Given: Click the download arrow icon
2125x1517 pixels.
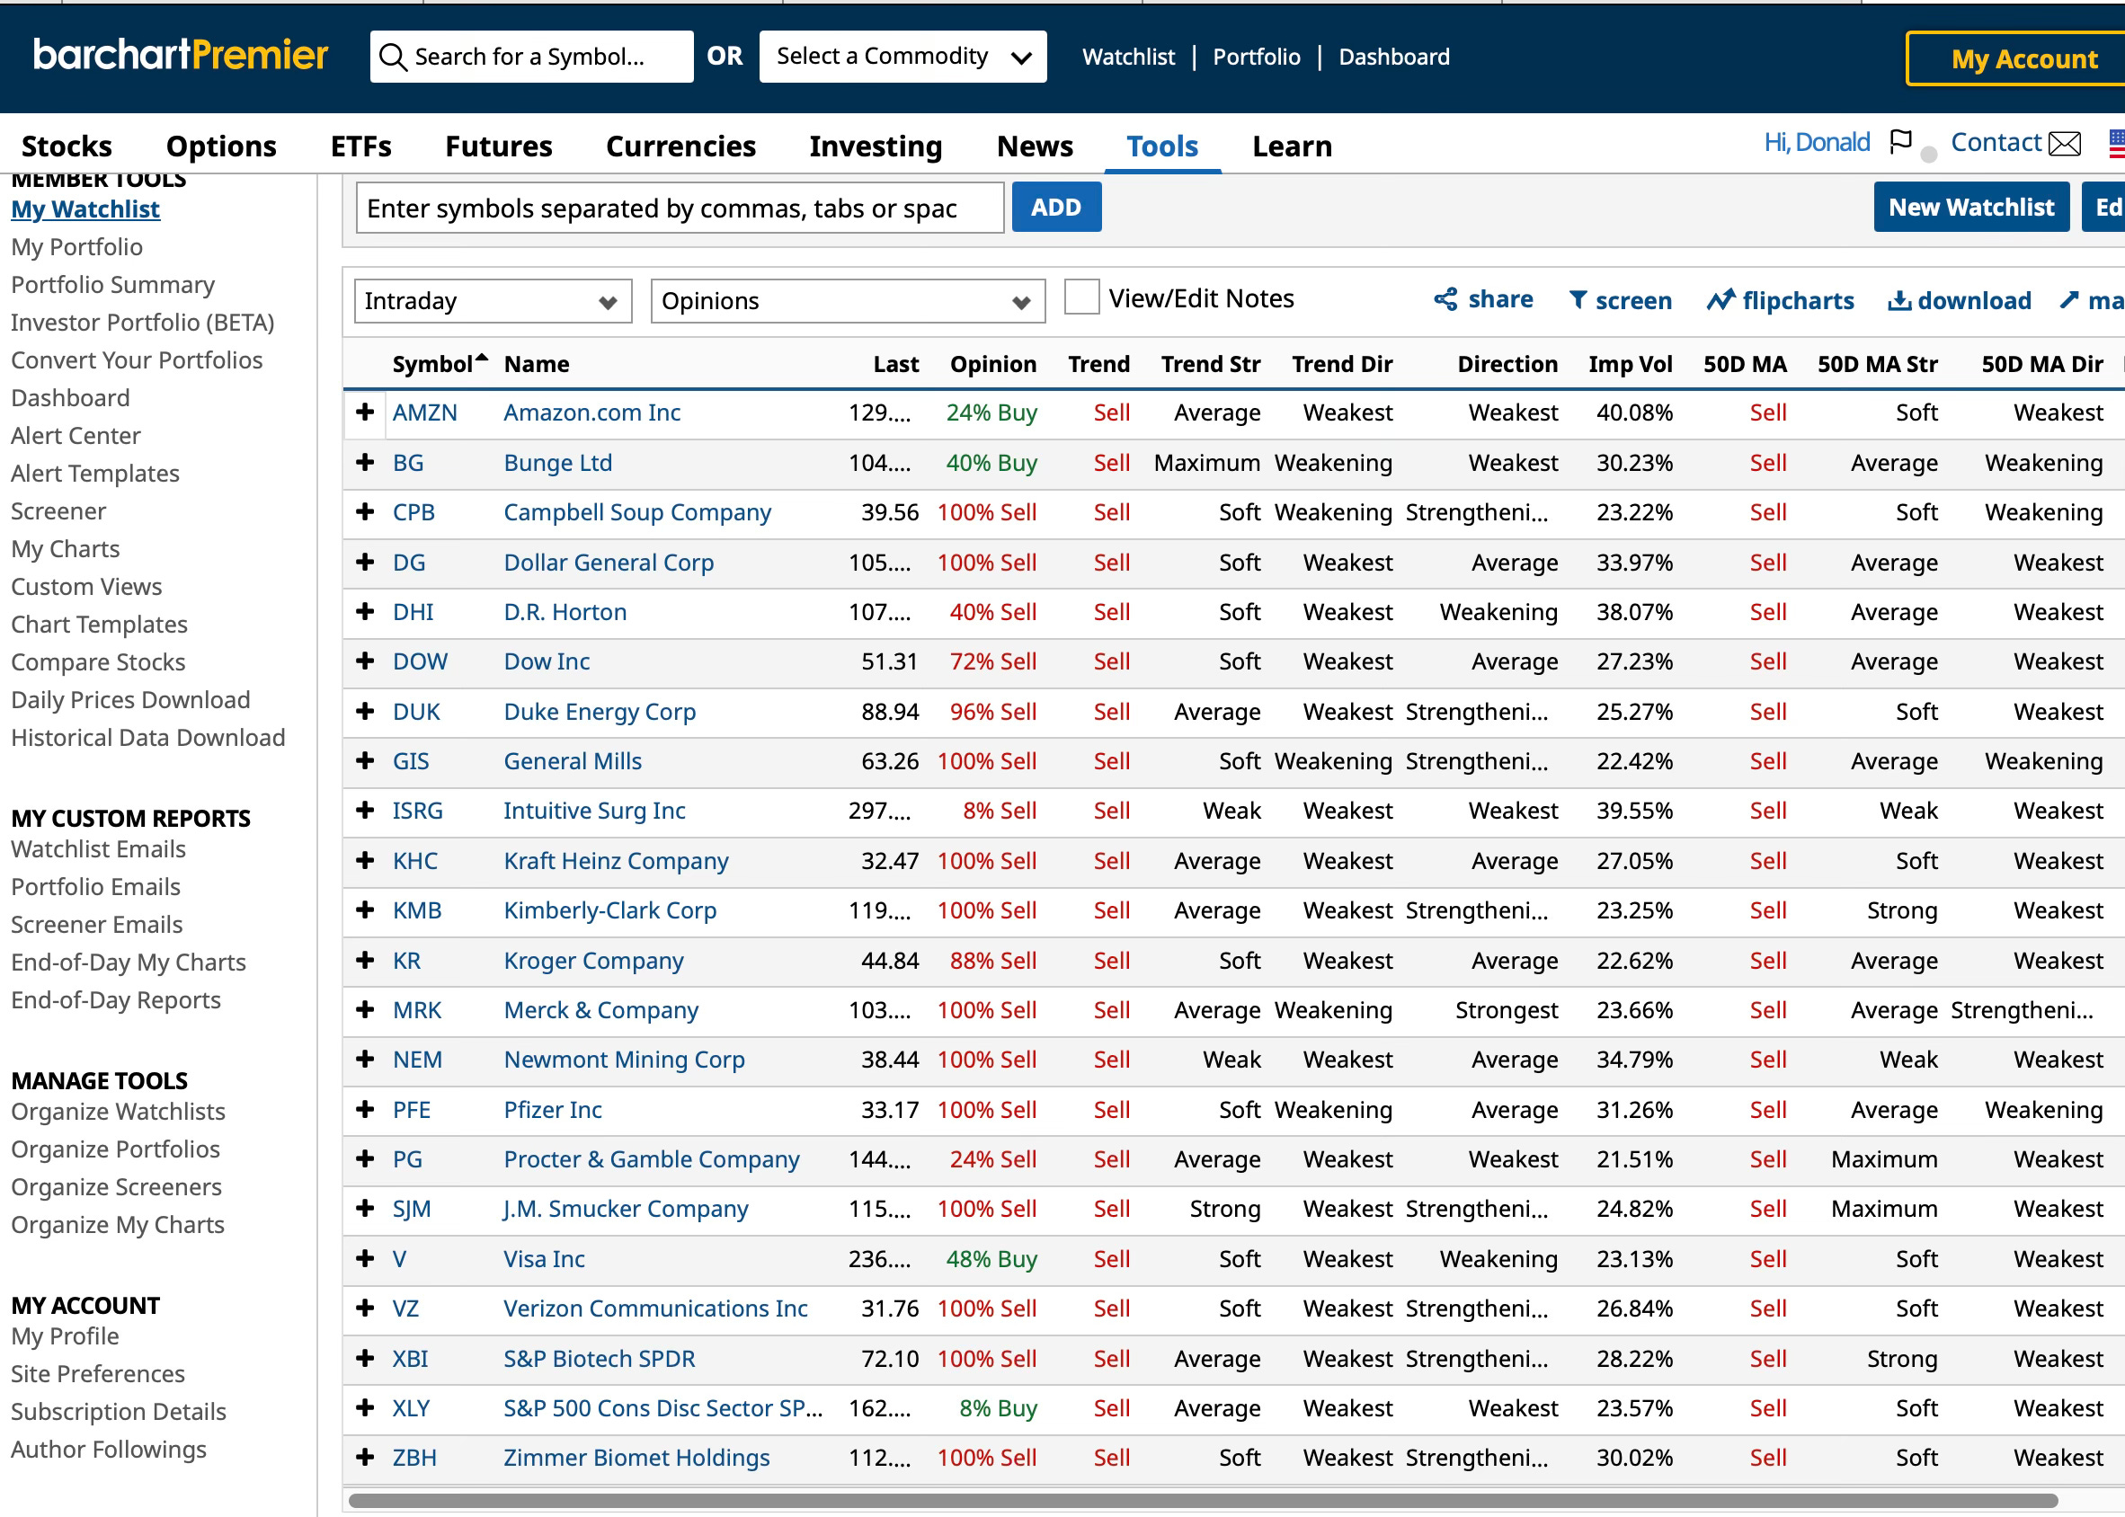Looking at the screenshot, I should [x=1899, y=300].
